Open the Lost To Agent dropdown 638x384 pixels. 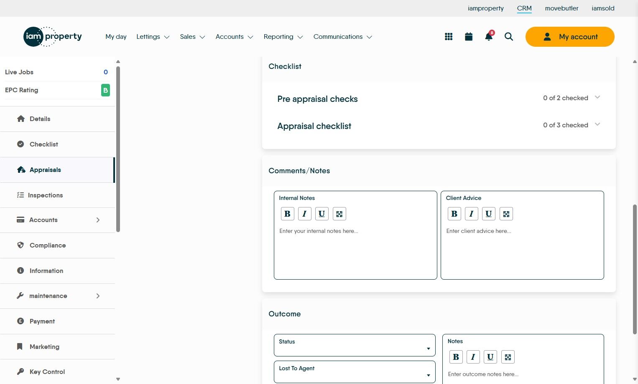point(355,372)
